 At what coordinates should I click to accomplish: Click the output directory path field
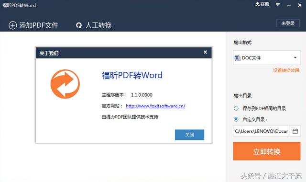(262, 131)
